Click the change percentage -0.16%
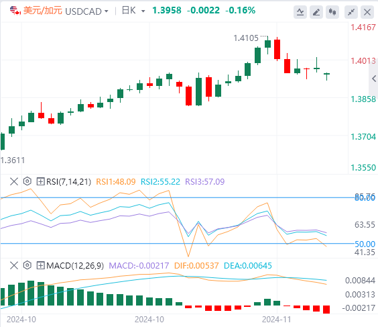This screenshot has width=378, height=327. pos(240,10)
